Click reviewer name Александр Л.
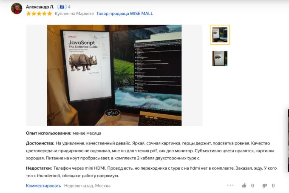Screen dimensions: 289x193 tap(40, 7)
